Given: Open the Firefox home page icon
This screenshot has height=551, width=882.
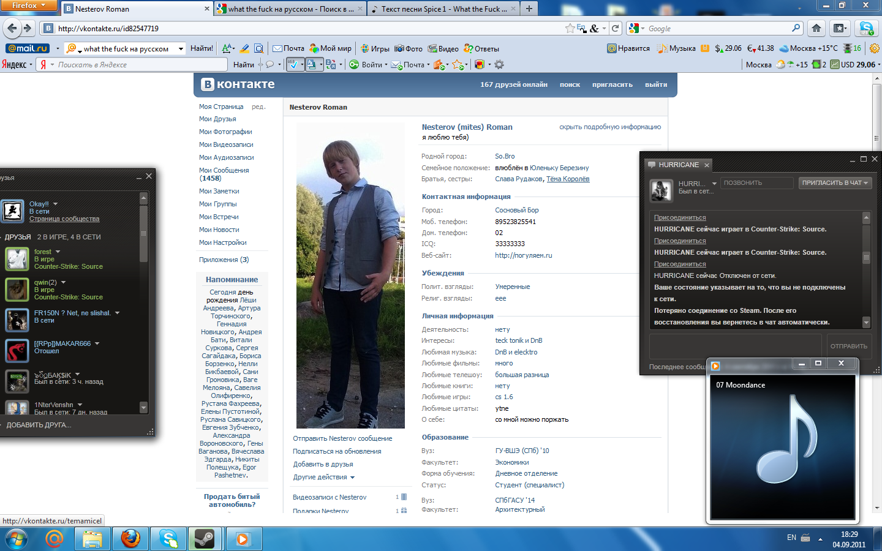Looking at the screenshot, I should (816, 28).
